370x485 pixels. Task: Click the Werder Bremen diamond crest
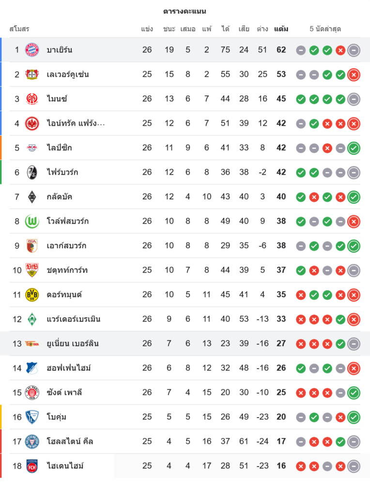click(32, 319)
